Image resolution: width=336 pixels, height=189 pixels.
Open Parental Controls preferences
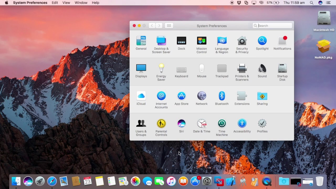click(x=161, y=127)
